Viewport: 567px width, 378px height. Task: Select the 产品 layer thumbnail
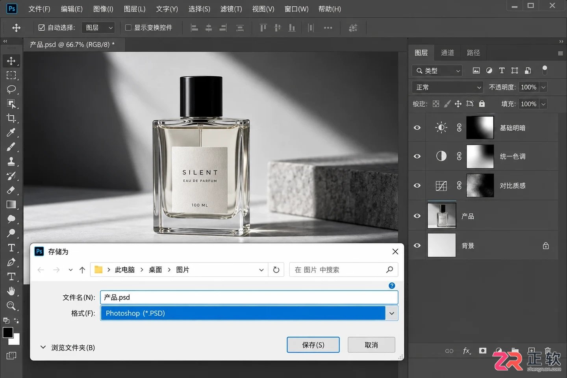[x=442, y=216]
